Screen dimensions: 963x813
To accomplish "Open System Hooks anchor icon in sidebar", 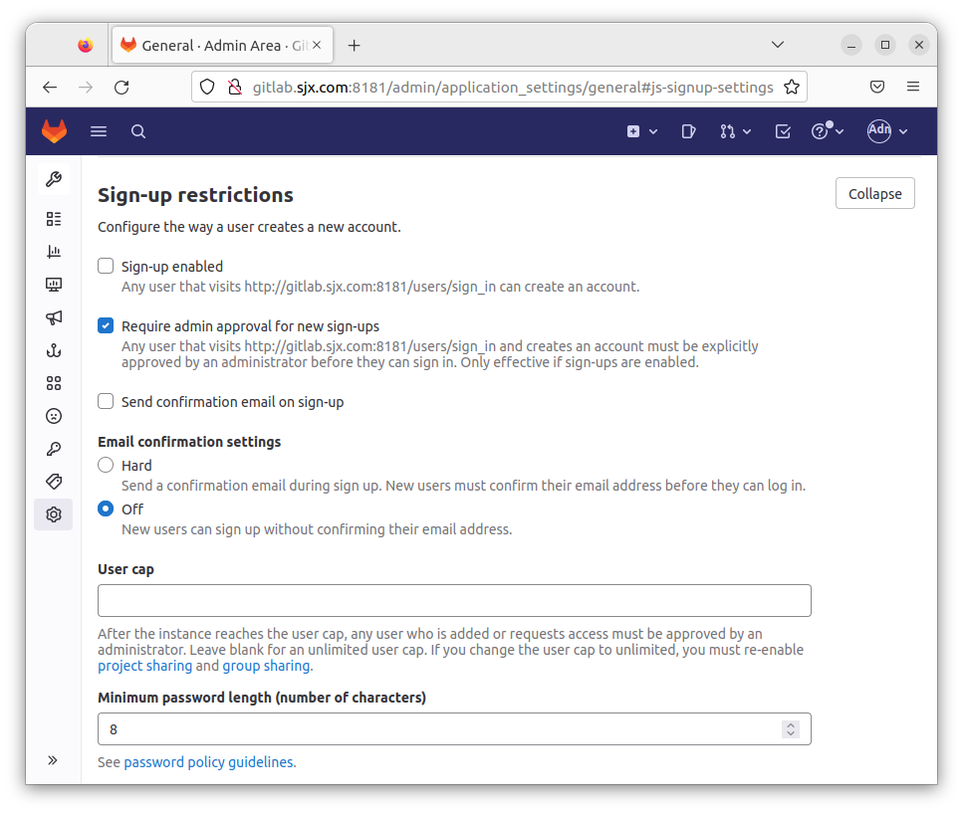I will coord(54,350).
